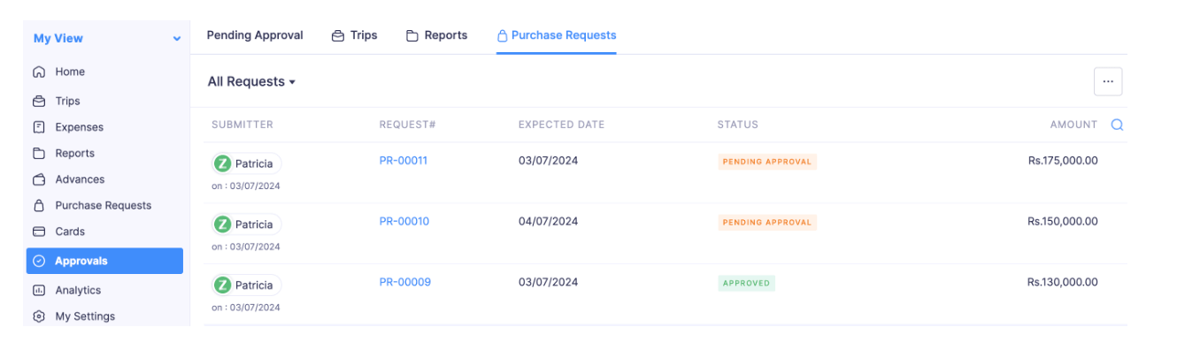Click Patricia's avatar in PR-00009 row
1177x350 pixels.
pyautogui.click(x=223, y=285)
